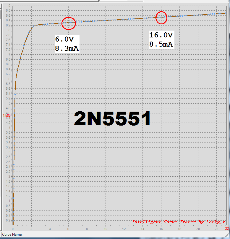Click the 4 label on the X axis
The width and height of the screenshot is (230, 239).
(50, 229)
